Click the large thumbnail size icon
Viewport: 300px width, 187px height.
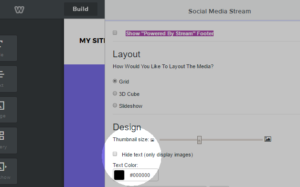point(268,139)
